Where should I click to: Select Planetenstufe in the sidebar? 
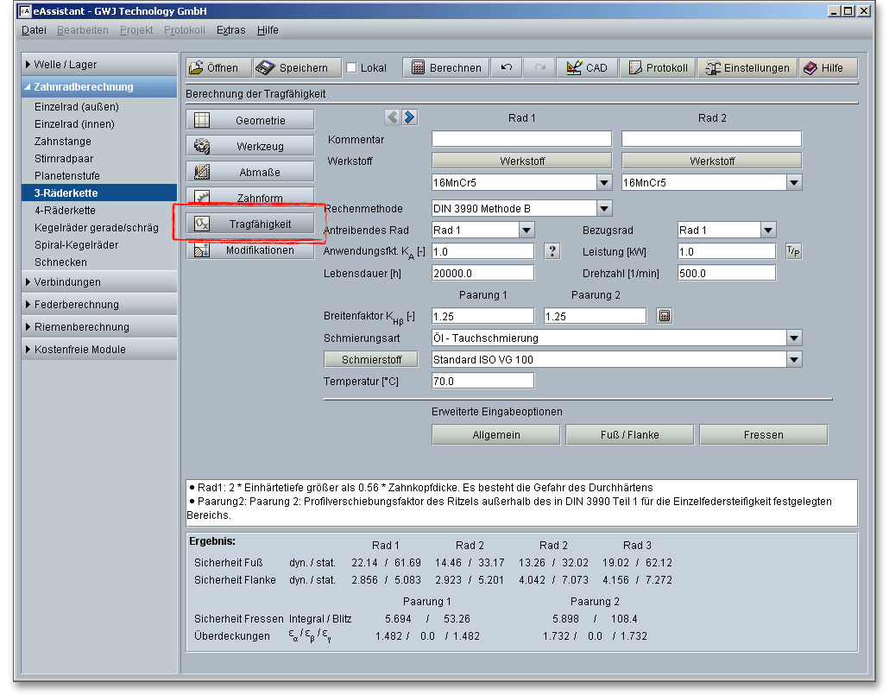point(67,176)
